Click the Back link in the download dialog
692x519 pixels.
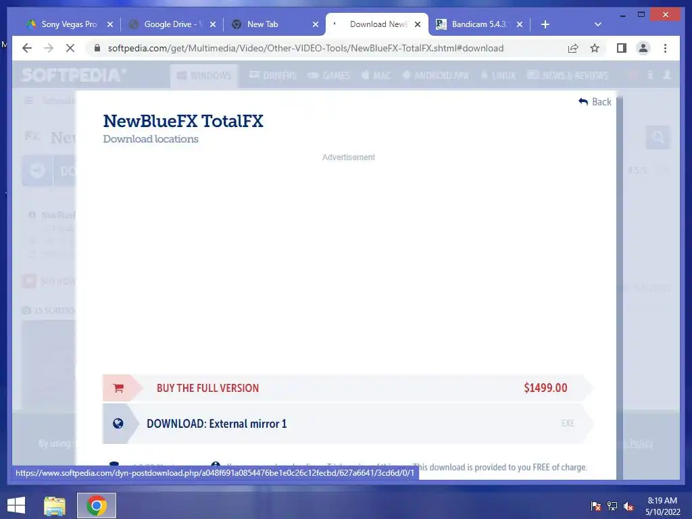pos(595,102)
